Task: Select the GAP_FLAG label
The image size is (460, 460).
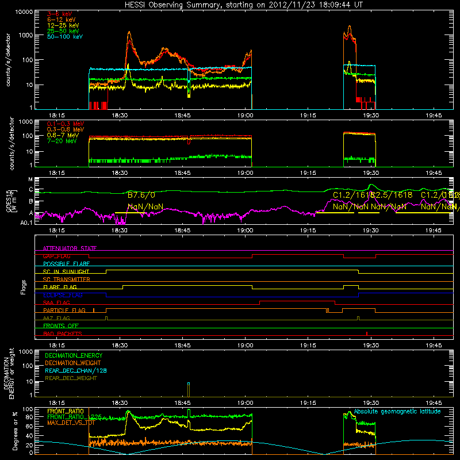Action: click(x=56, y=256)
